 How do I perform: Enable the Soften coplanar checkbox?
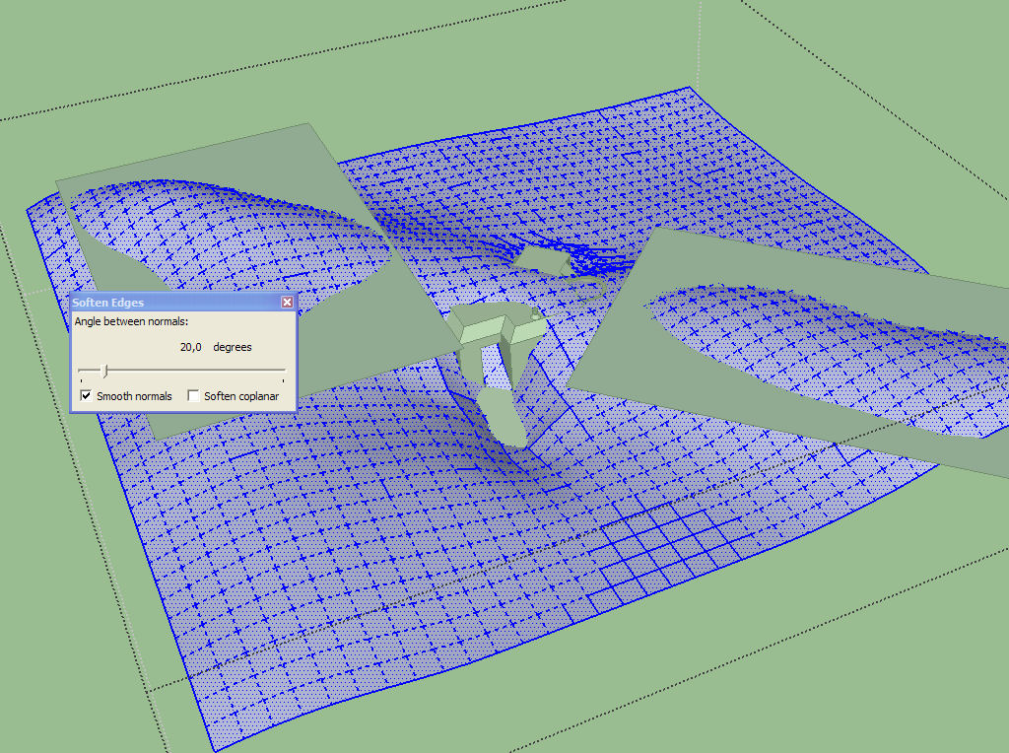(x=194, y=396)
